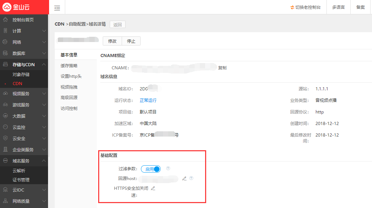Image resolution: width=372 pixels, height=208 pixels.
Task: Expand the 视频服务 menu chevron
Action: coord(44,94)
